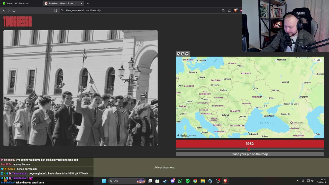Open Brave Shields lion icon
This screenshot has width=329, height=185.
[x=235, y=10]
